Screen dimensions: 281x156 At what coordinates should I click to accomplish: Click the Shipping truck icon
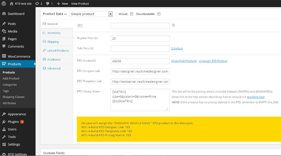(44, 42)
